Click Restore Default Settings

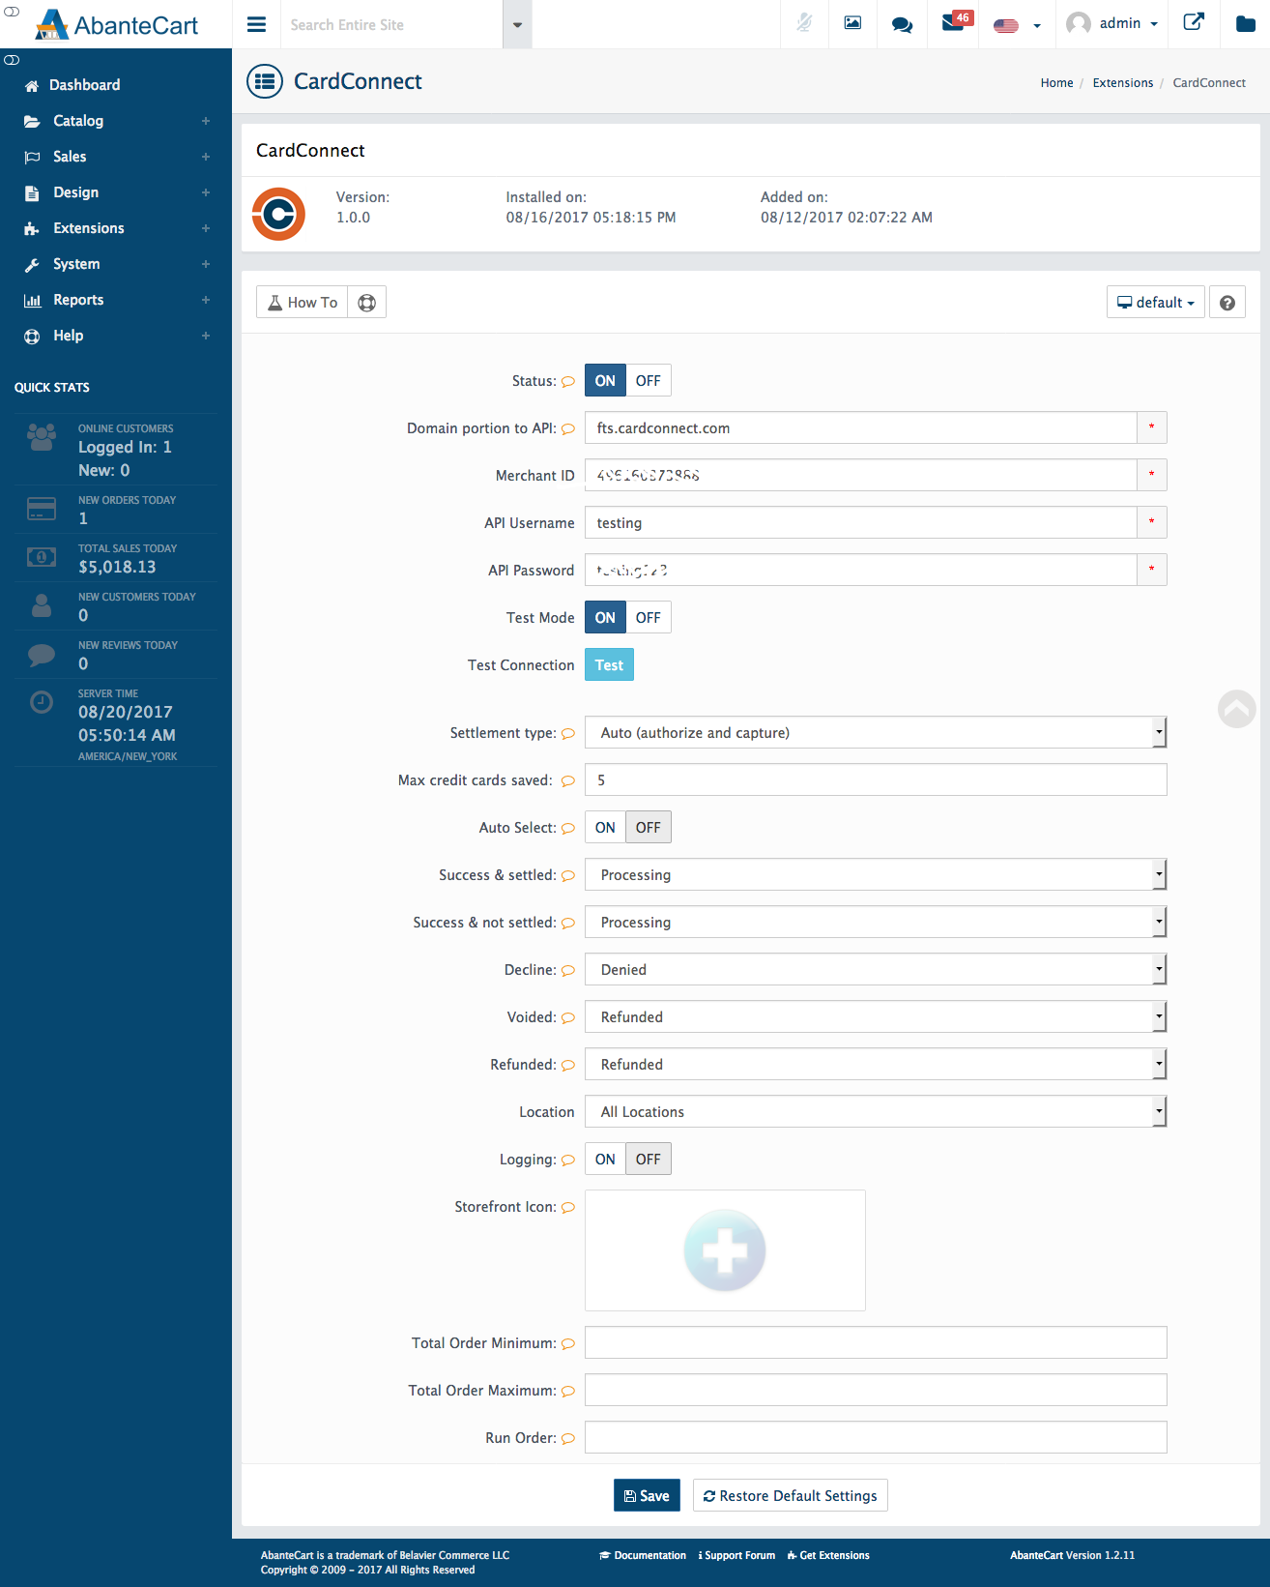tap(790, 1496)
